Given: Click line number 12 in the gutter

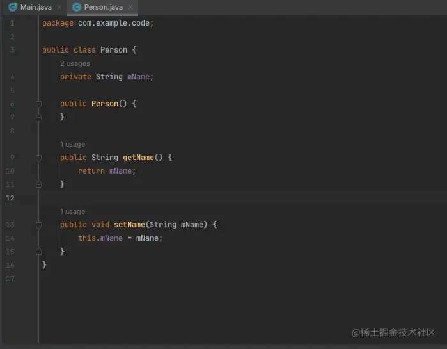Looking at the screenshot, I should (10, 198).
